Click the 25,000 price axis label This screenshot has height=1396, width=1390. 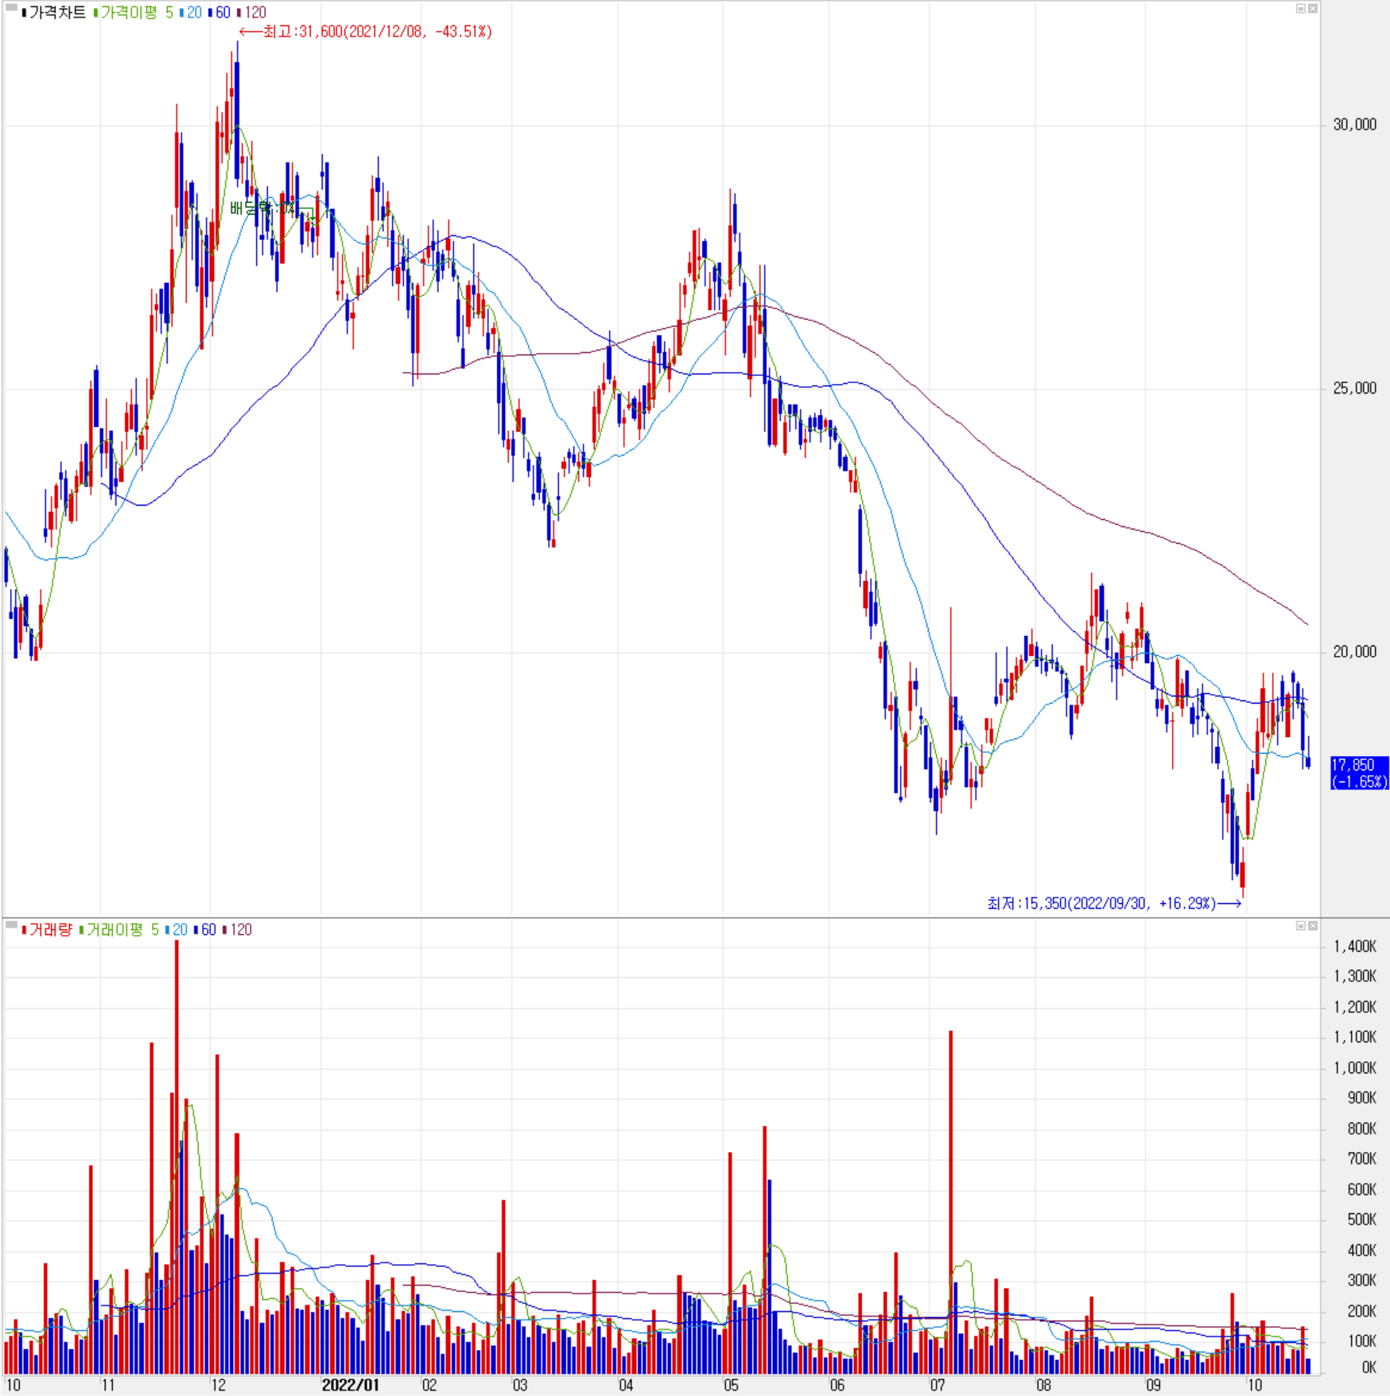coord(1354,389)
